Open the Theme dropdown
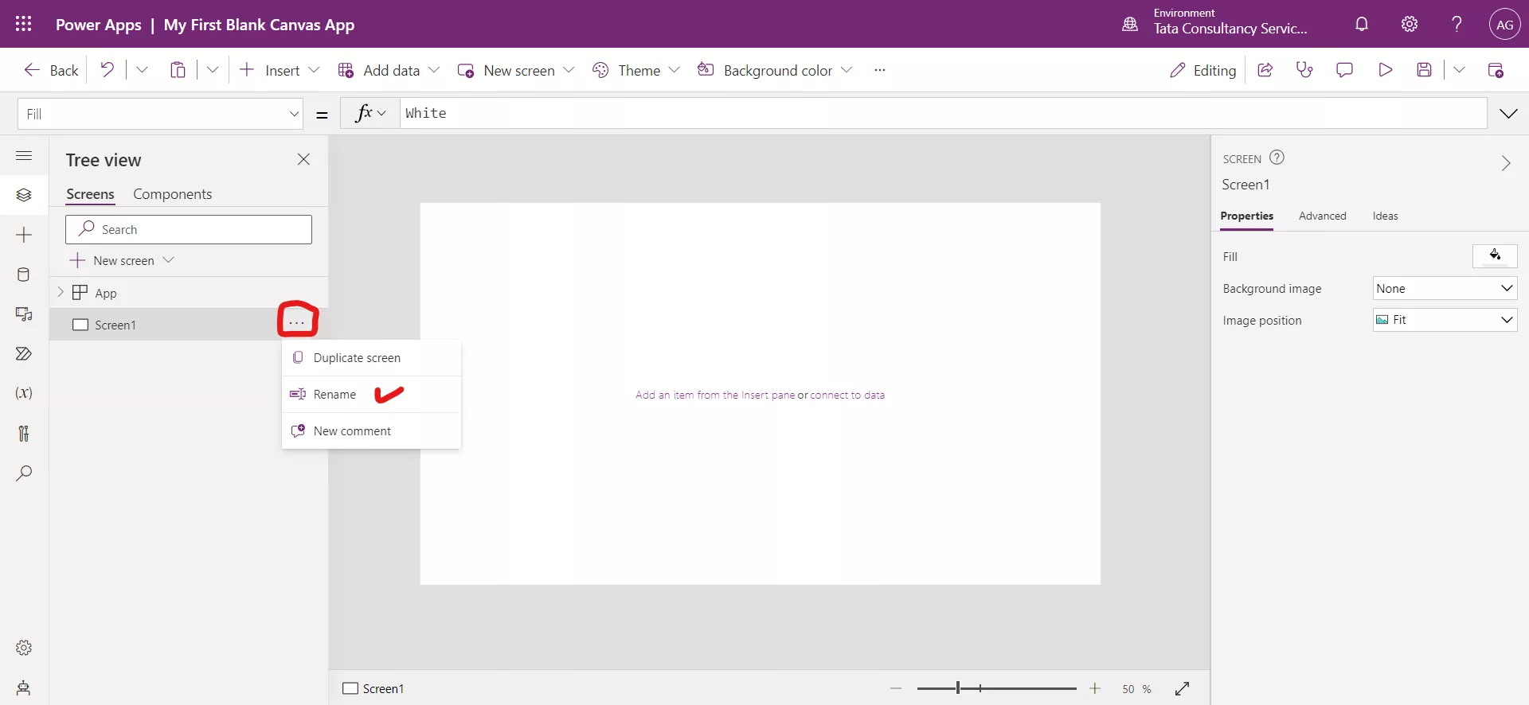This screenshot has height=705, width=1529. [675, 70]
